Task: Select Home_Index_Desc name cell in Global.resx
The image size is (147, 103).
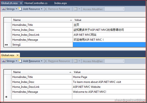Action: [42, 82]
